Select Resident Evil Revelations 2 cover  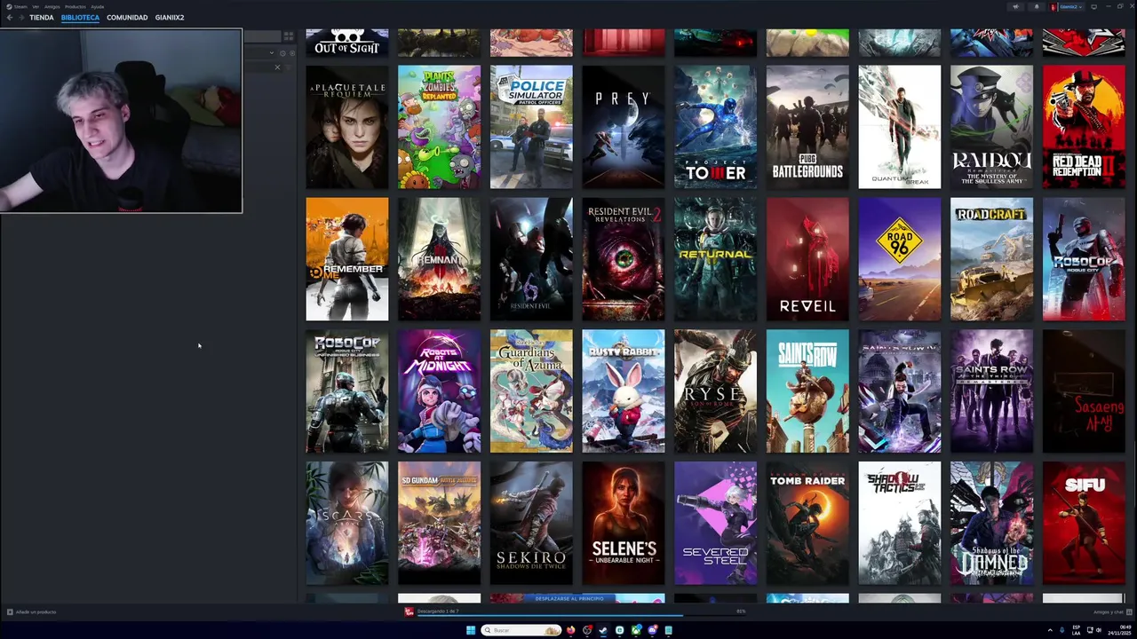coord(624,259)
